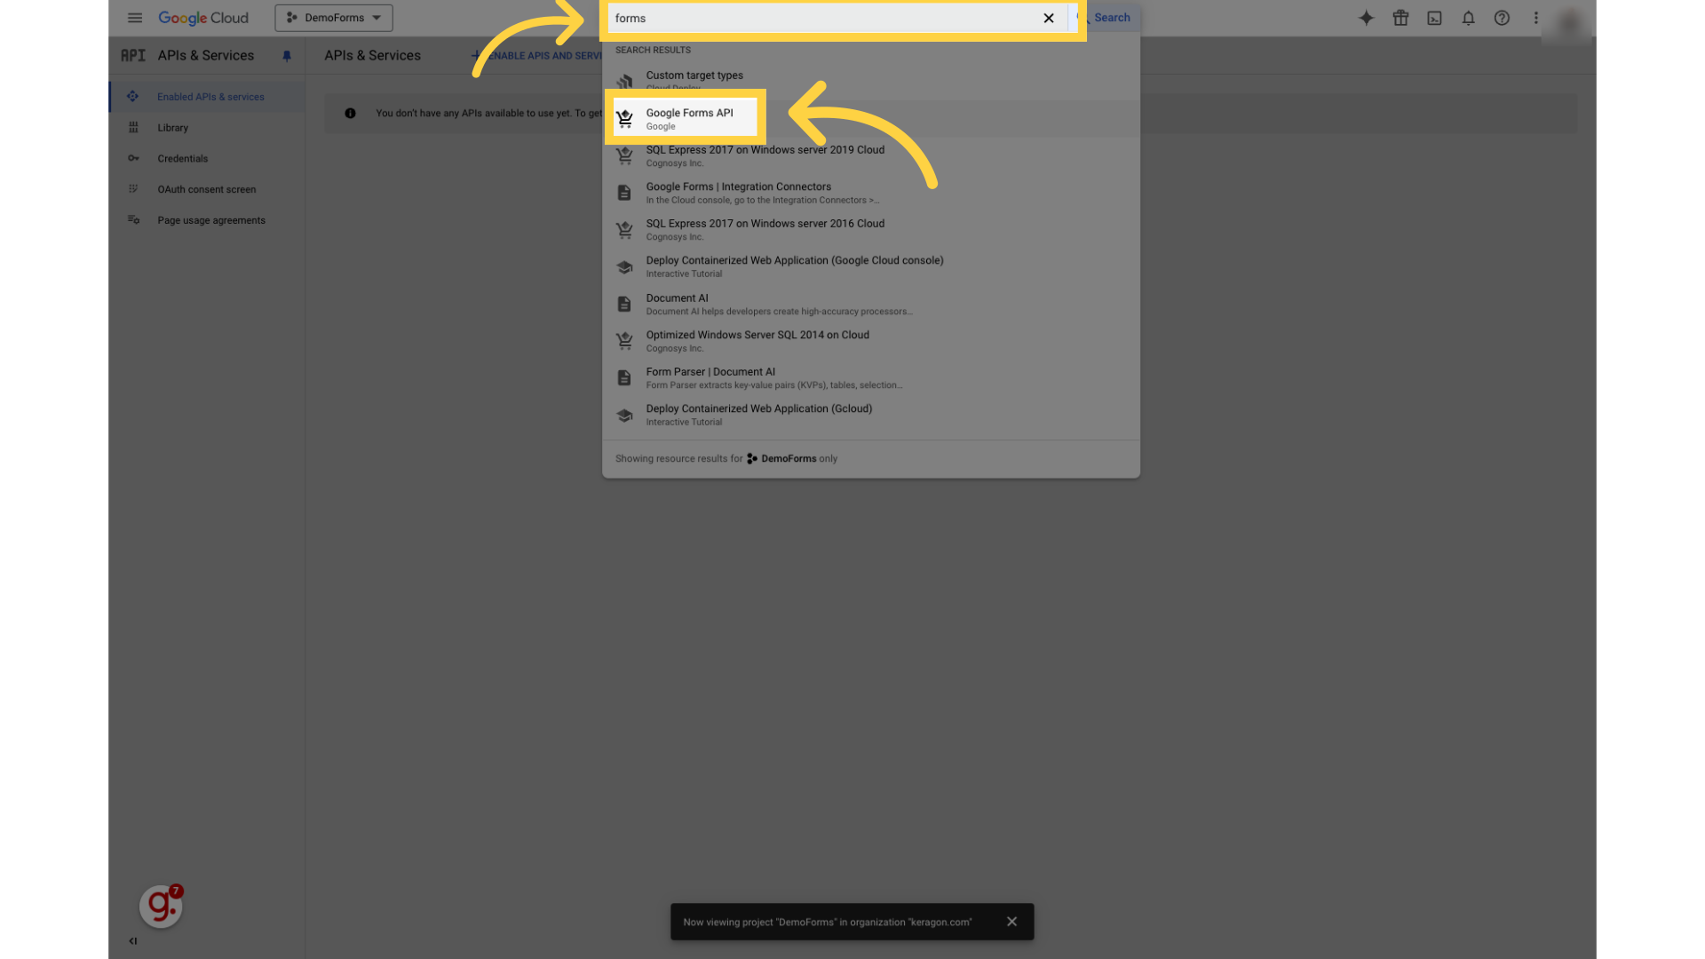Open Deploy Containerized Web Application (Google Cloud console)
The width and height of the screenshot is (1705, 959).
tap(870, 266)
